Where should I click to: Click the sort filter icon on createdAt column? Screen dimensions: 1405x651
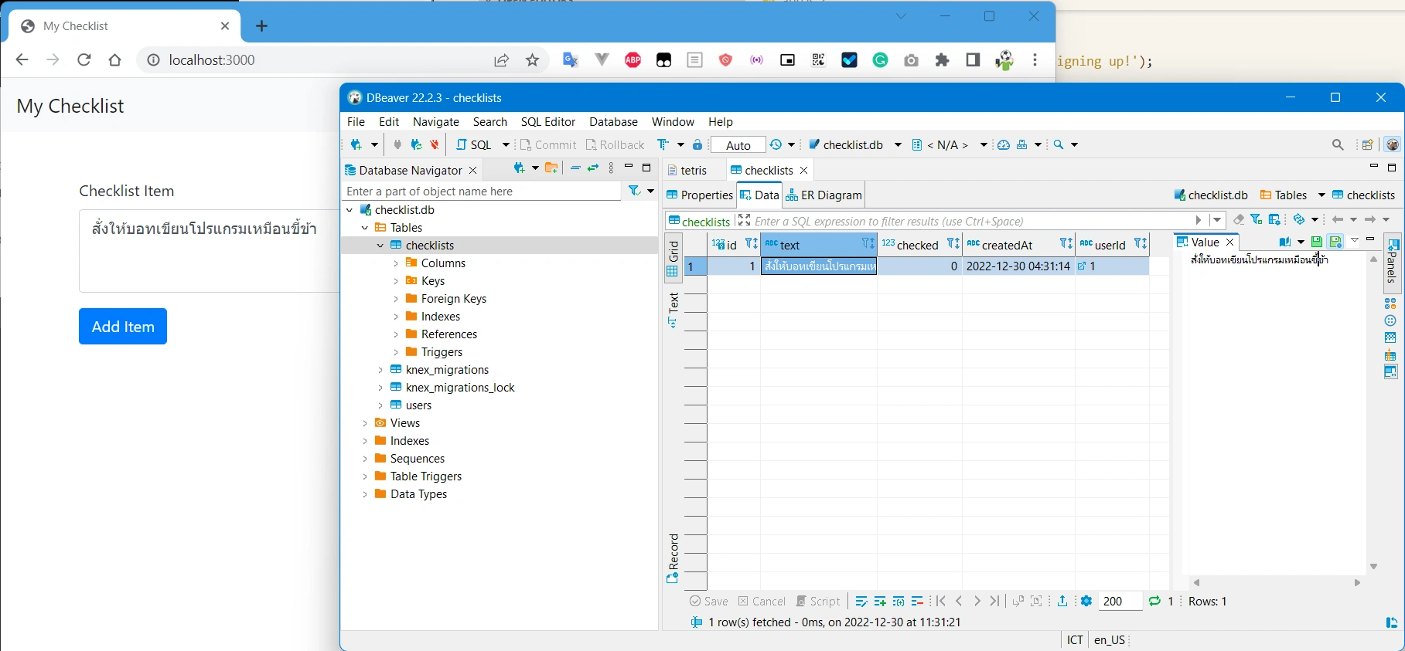coord(1066,244)
